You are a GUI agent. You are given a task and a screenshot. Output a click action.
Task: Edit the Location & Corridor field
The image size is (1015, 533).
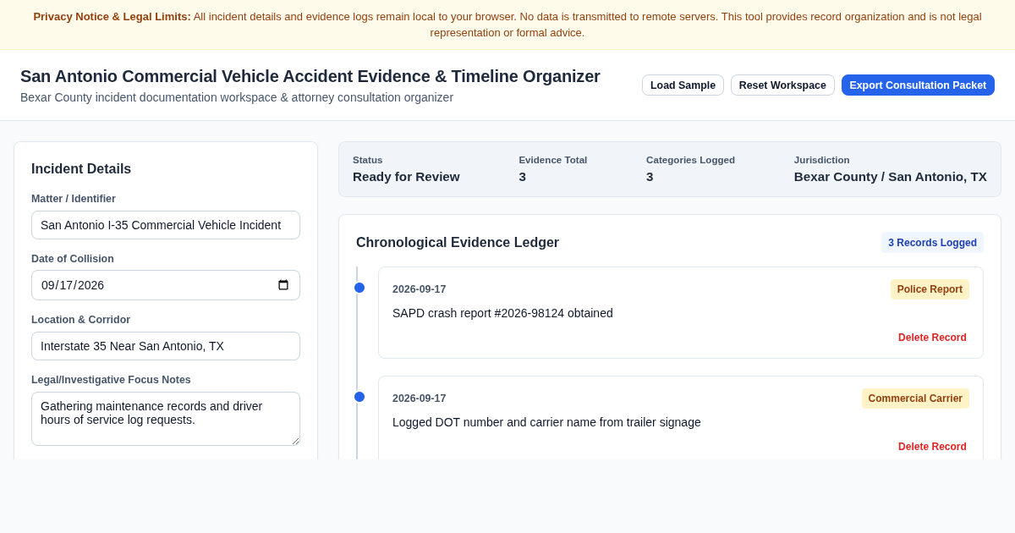point(166,346)
